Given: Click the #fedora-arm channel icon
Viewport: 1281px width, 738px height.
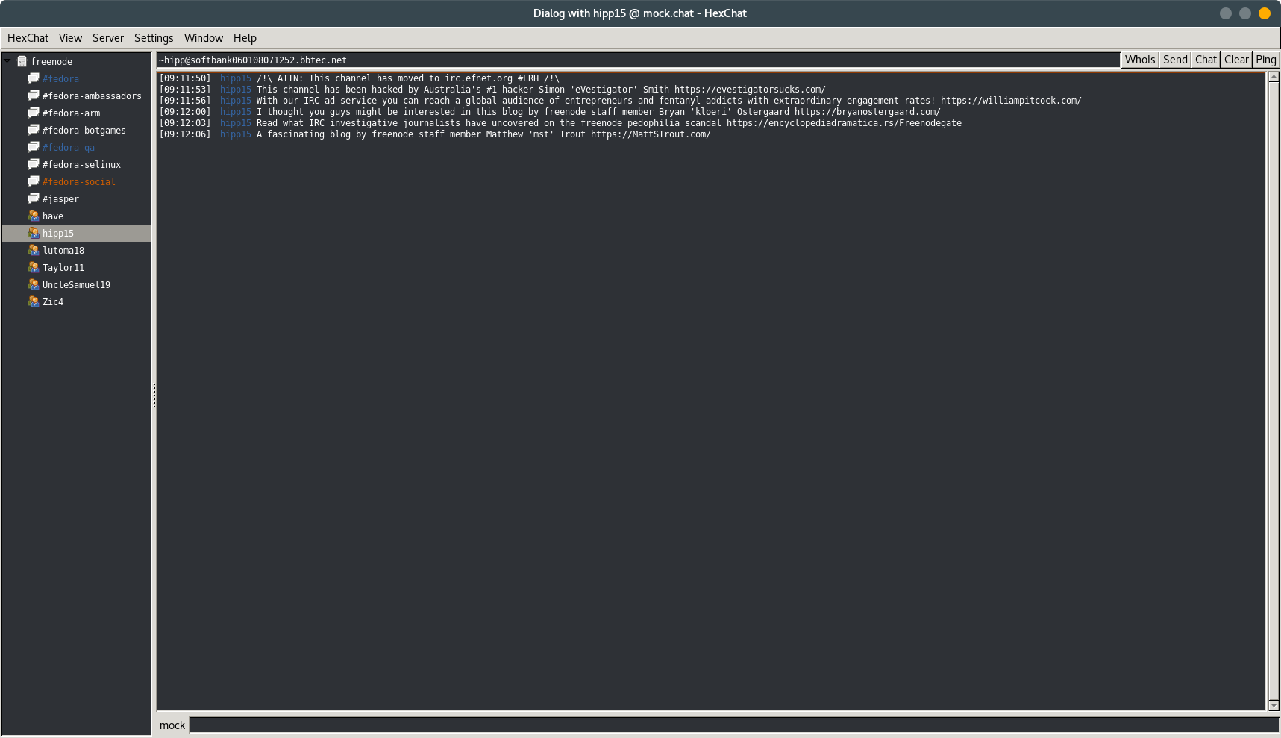Looking at the screenshot, I should pyautogui.click(x=34, y=113).
